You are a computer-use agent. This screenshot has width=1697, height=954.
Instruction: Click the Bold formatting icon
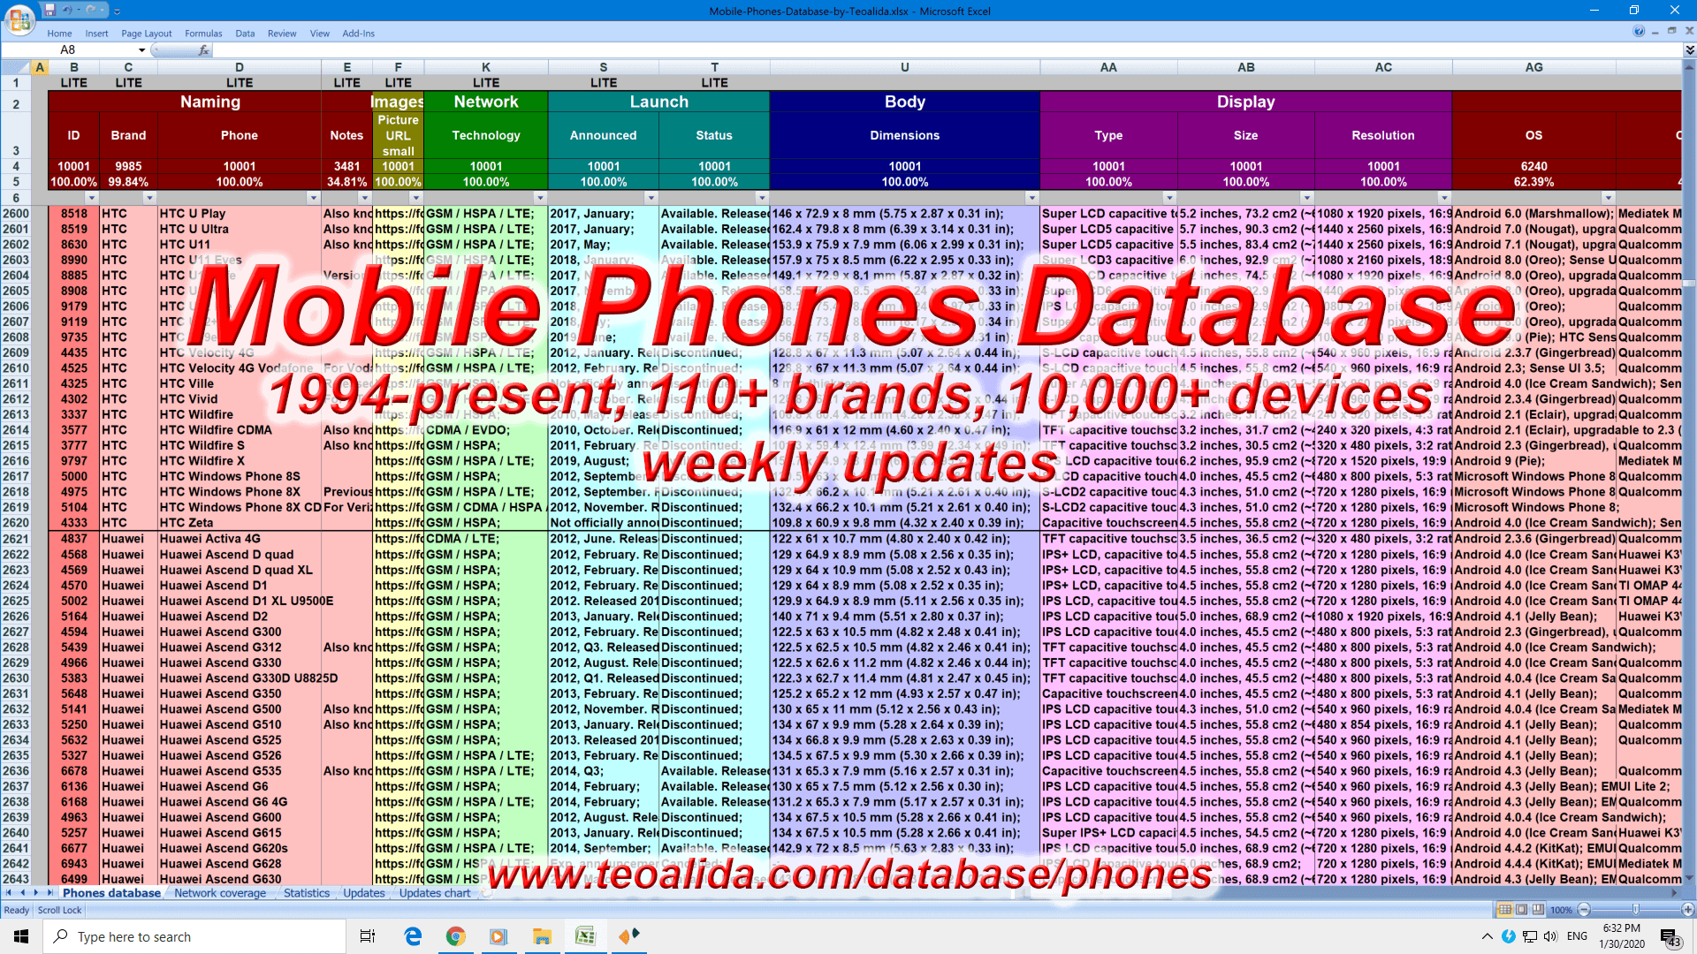(57, 33)
